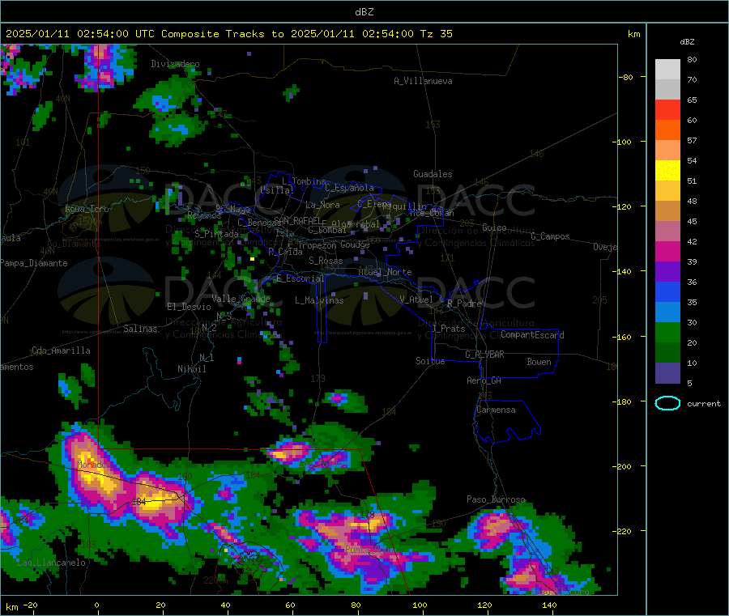The width and height of the screenshot is (729, 616).
Task: Click the Guico map label
Action: [x=494, y=227]
